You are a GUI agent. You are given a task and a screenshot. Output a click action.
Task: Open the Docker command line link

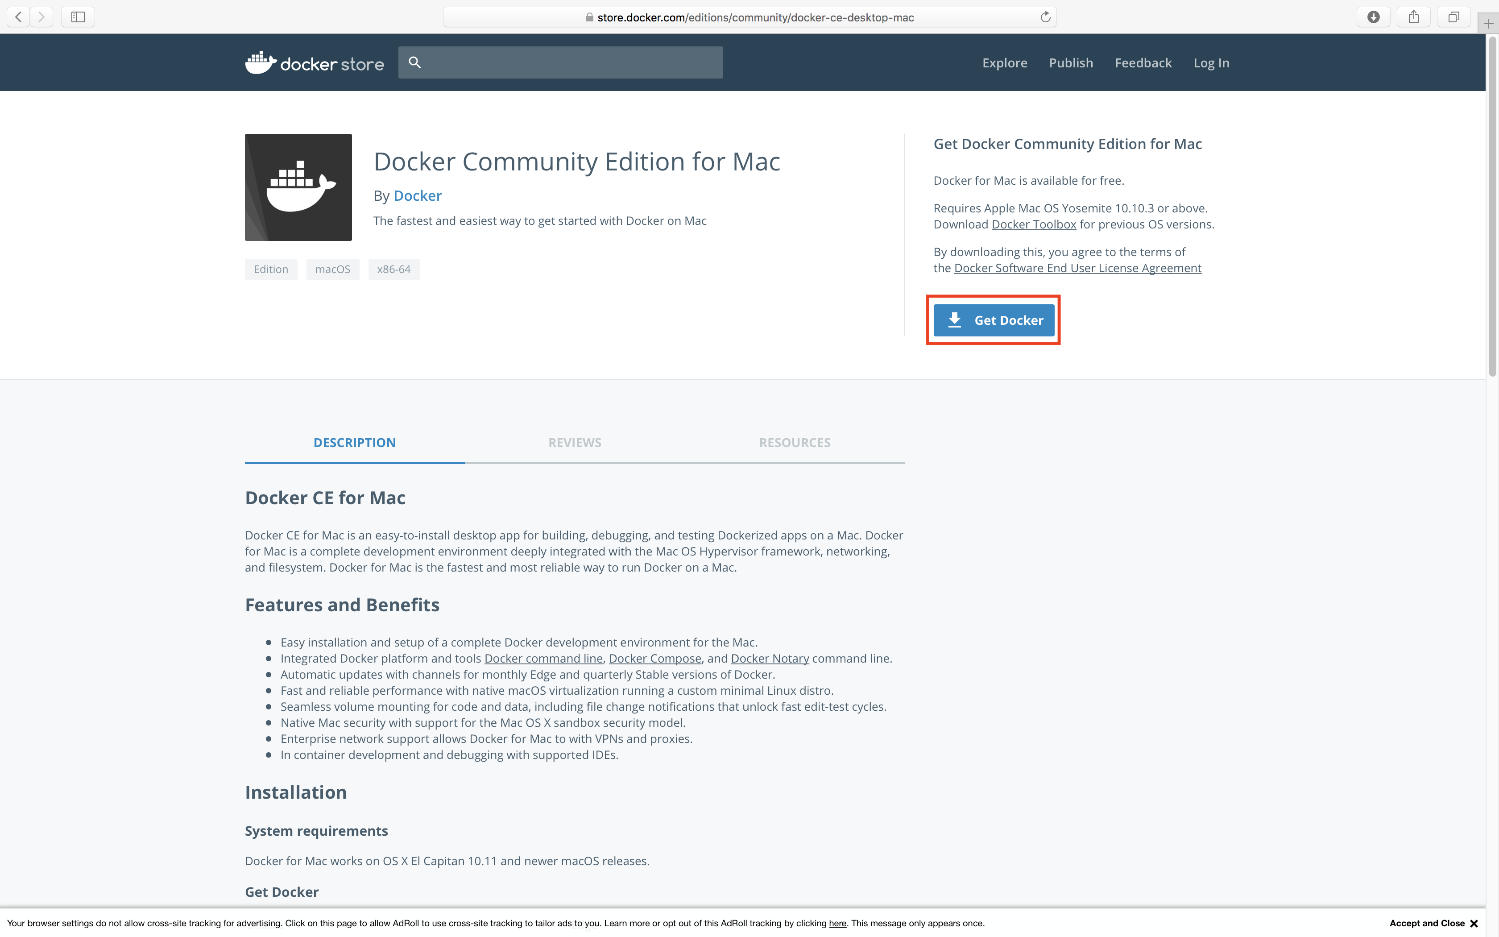point(543,658)
